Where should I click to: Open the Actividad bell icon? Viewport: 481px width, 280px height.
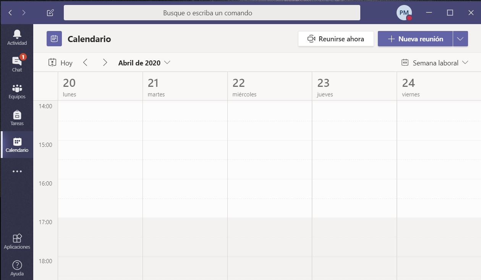tap(17, 37)
